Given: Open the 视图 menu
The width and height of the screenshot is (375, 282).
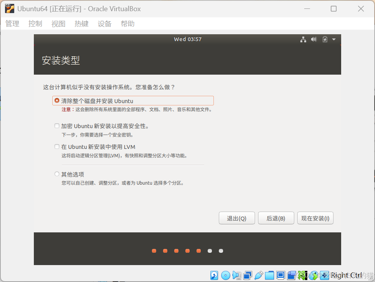Looking at the screenshot, I should coord(58,24).
